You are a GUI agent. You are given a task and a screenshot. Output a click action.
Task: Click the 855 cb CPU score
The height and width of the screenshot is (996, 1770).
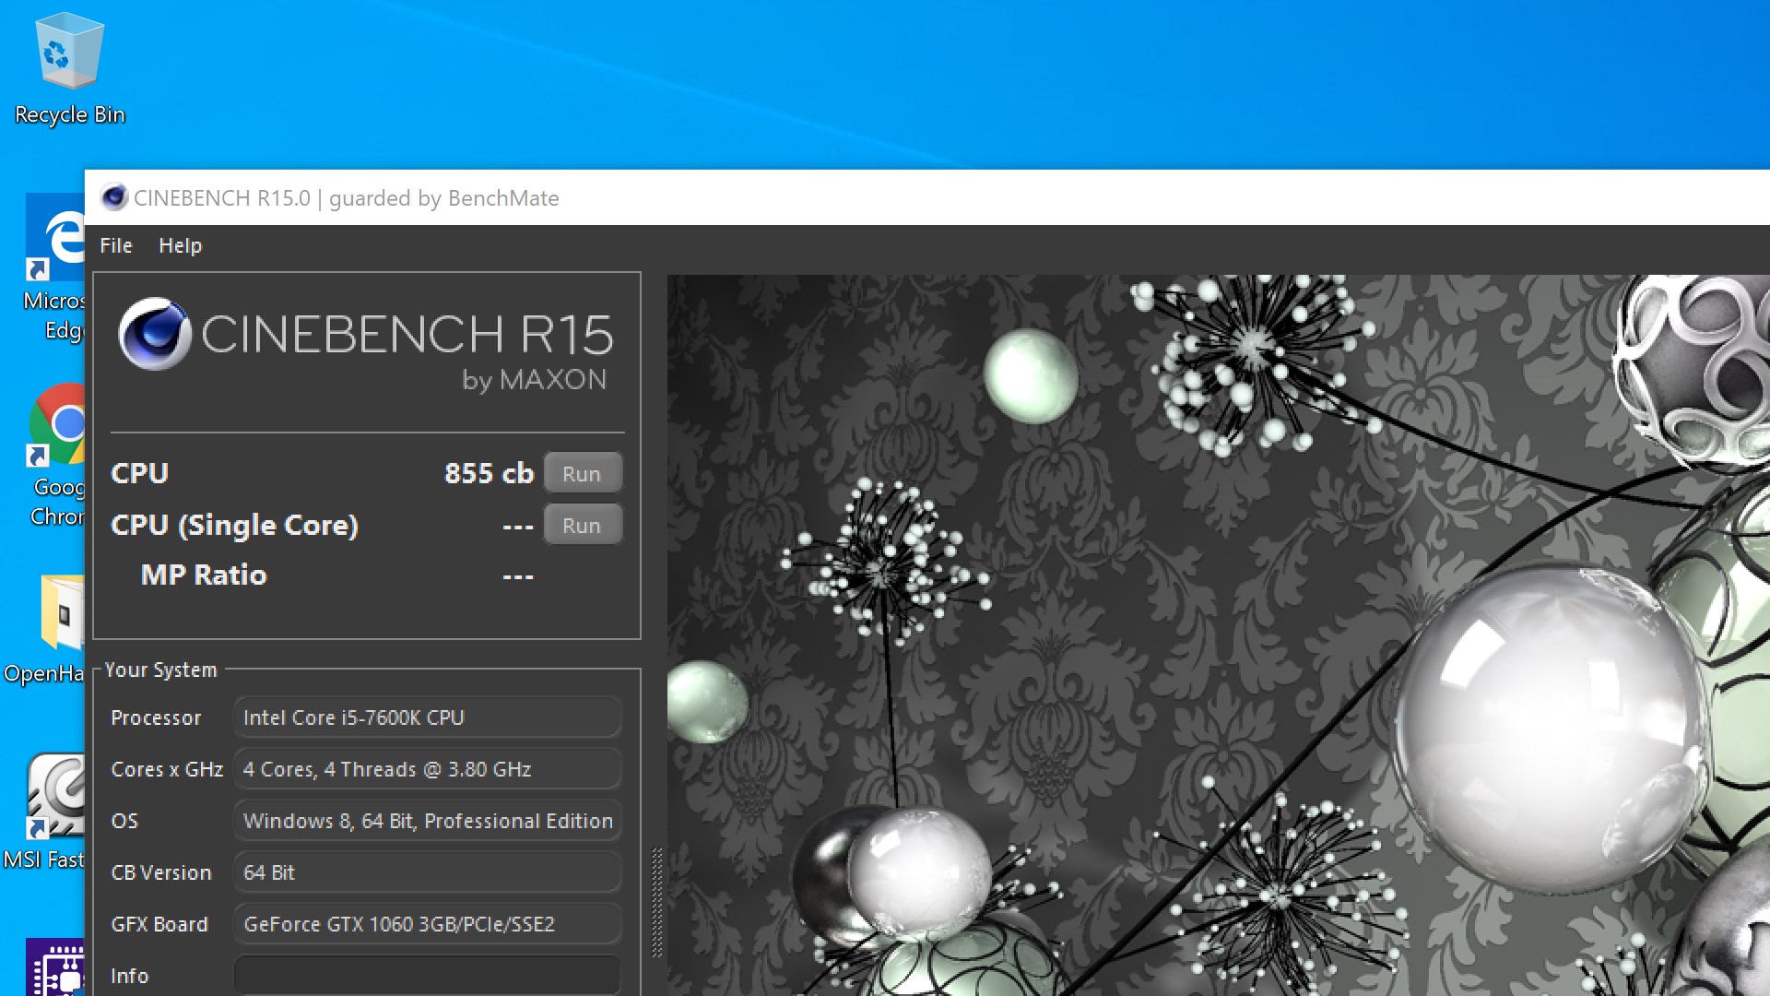tap(489, 473)
